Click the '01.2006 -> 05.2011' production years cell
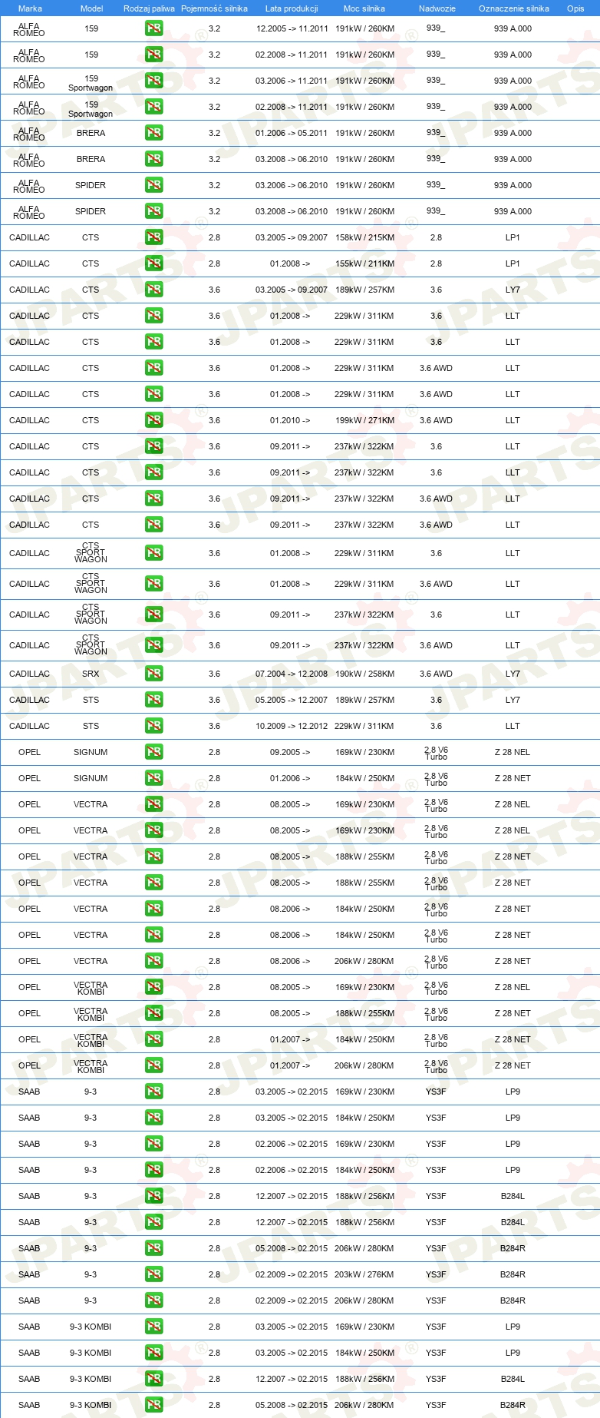The height and width of the screenshot is (1418, 600). click(x=292, y=133)
